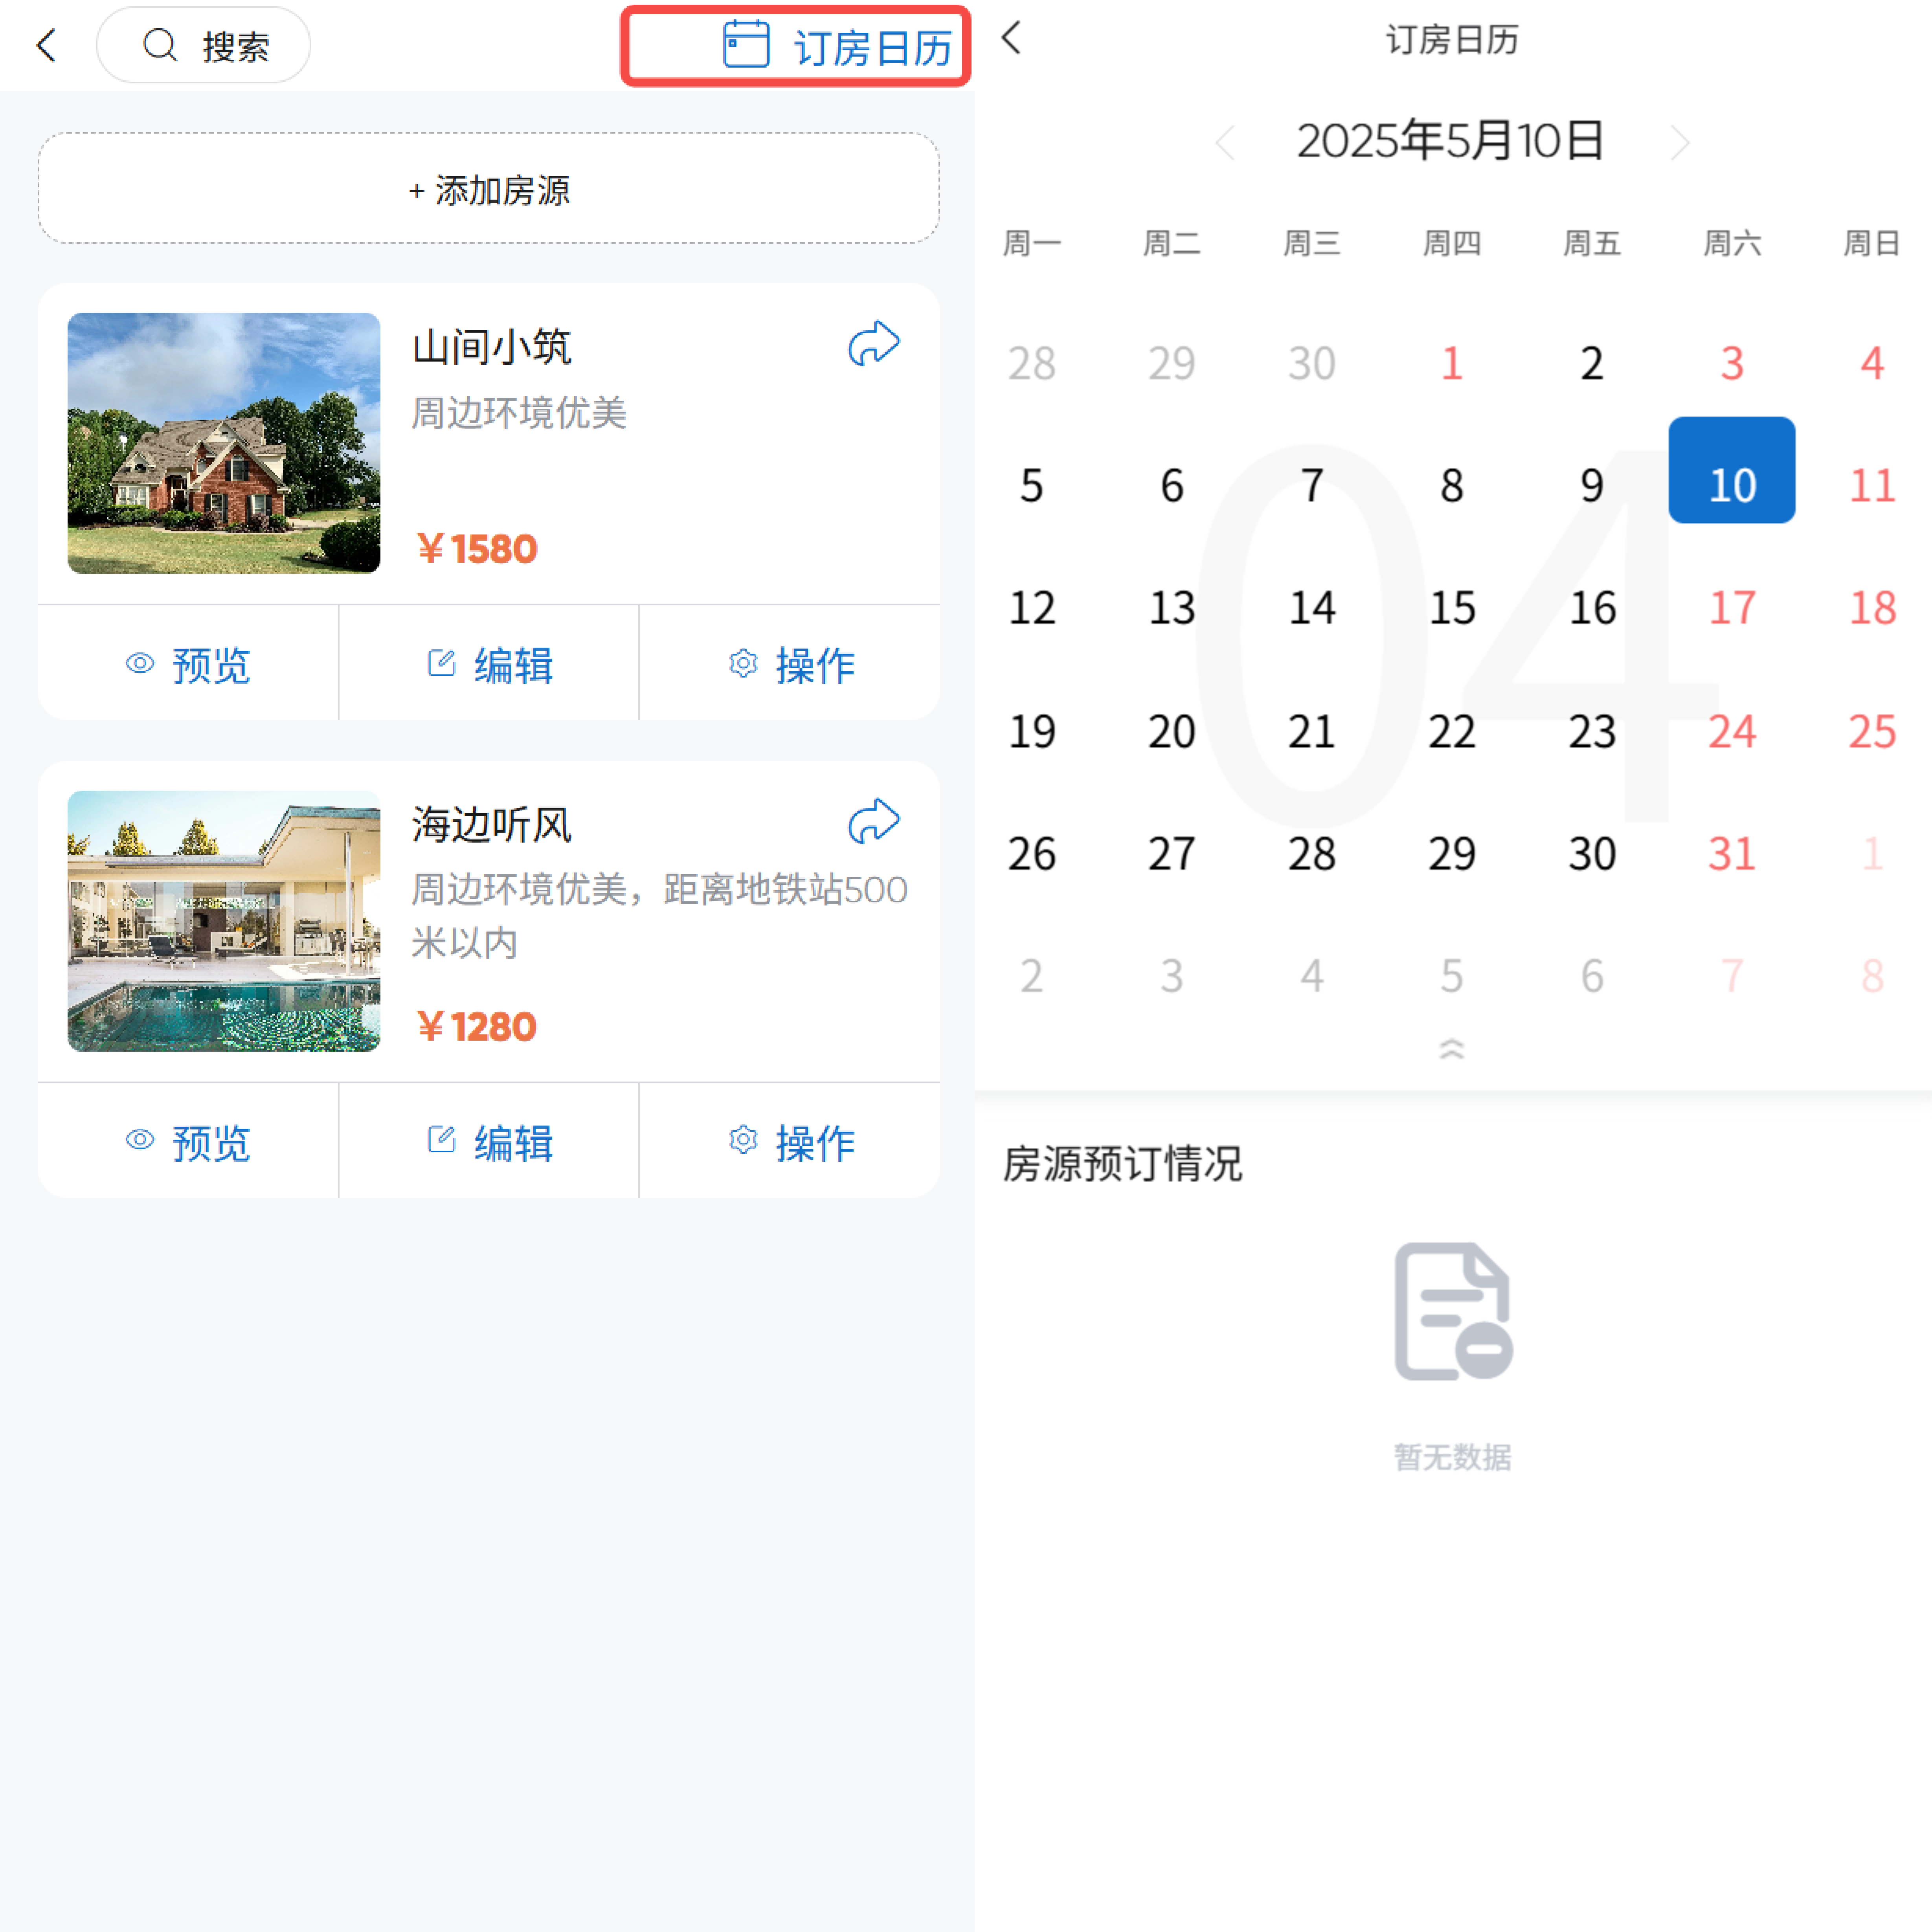
Task: Edit the 山间小筑 listing
Action: (489, 663)
